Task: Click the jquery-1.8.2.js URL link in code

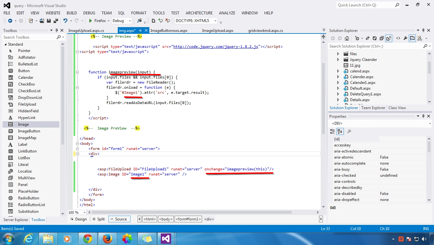Action: tap(215, 47)
